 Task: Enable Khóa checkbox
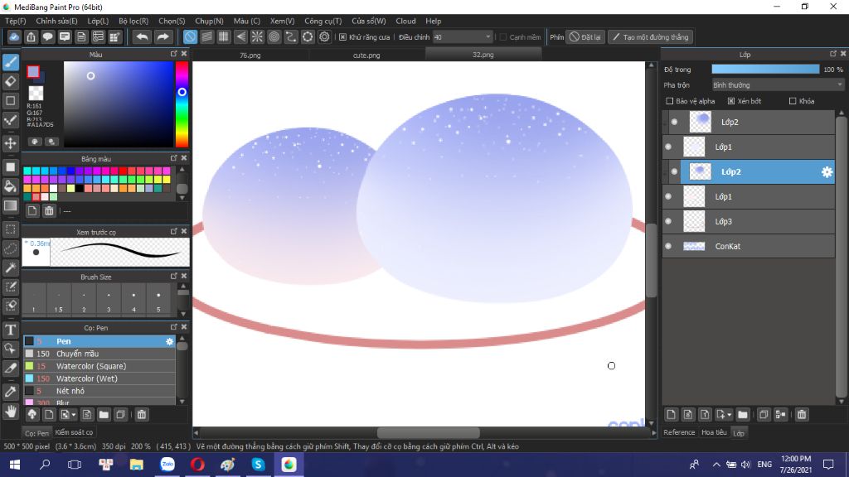[793, 101]
